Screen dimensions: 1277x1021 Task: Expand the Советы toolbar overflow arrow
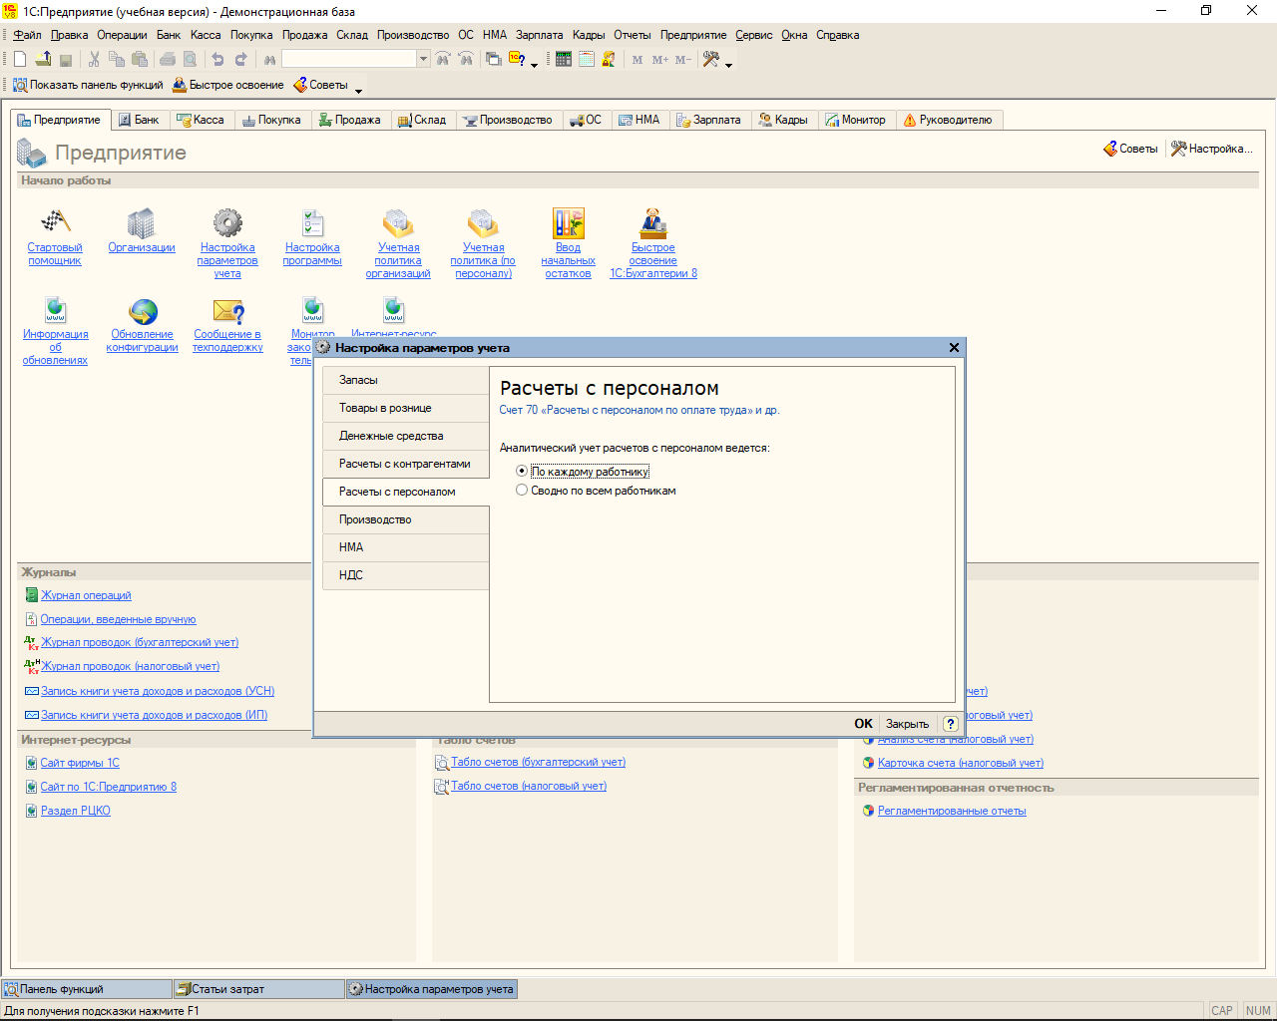pyautogui.click(x=359, y=89)
